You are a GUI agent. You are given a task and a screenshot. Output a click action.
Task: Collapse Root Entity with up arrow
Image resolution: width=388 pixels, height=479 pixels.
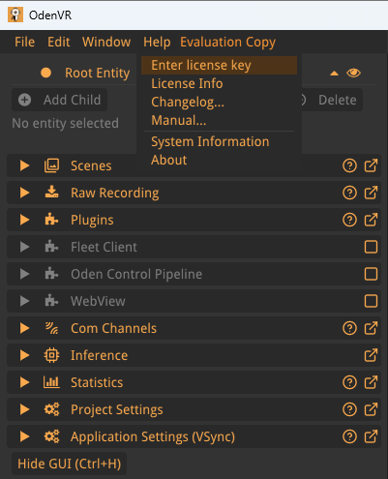(x=334, y=74)
